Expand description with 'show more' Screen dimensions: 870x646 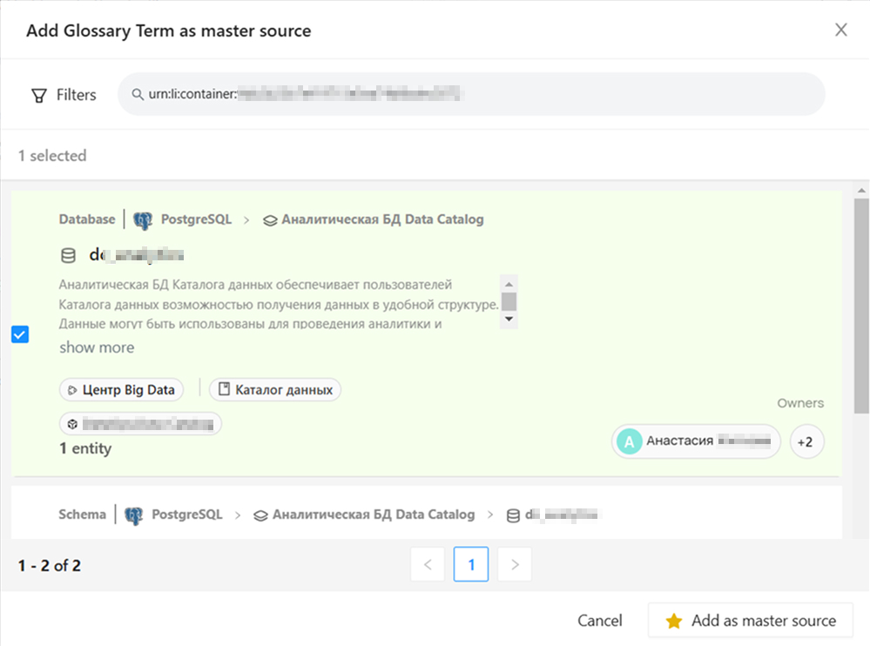click(x=97, y=347)
